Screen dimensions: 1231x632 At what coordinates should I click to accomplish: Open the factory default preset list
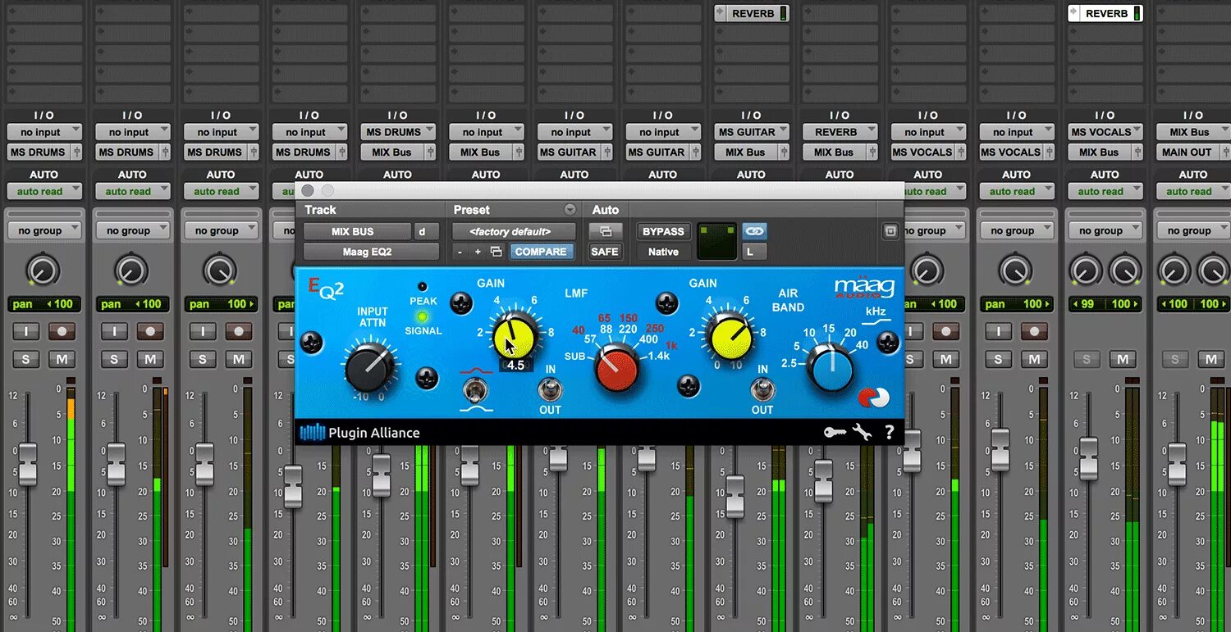514,232
